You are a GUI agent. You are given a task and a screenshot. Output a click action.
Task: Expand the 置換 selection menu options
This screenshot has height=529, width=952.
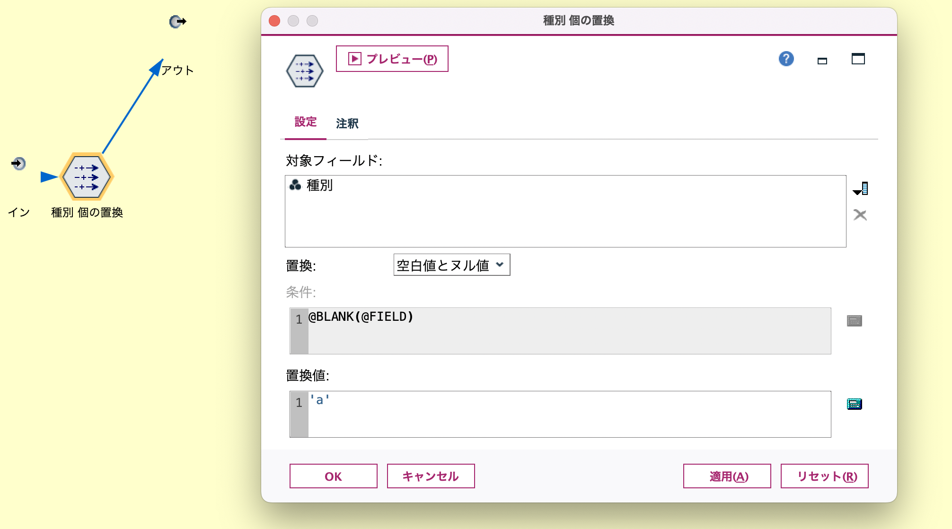[501, 265]
